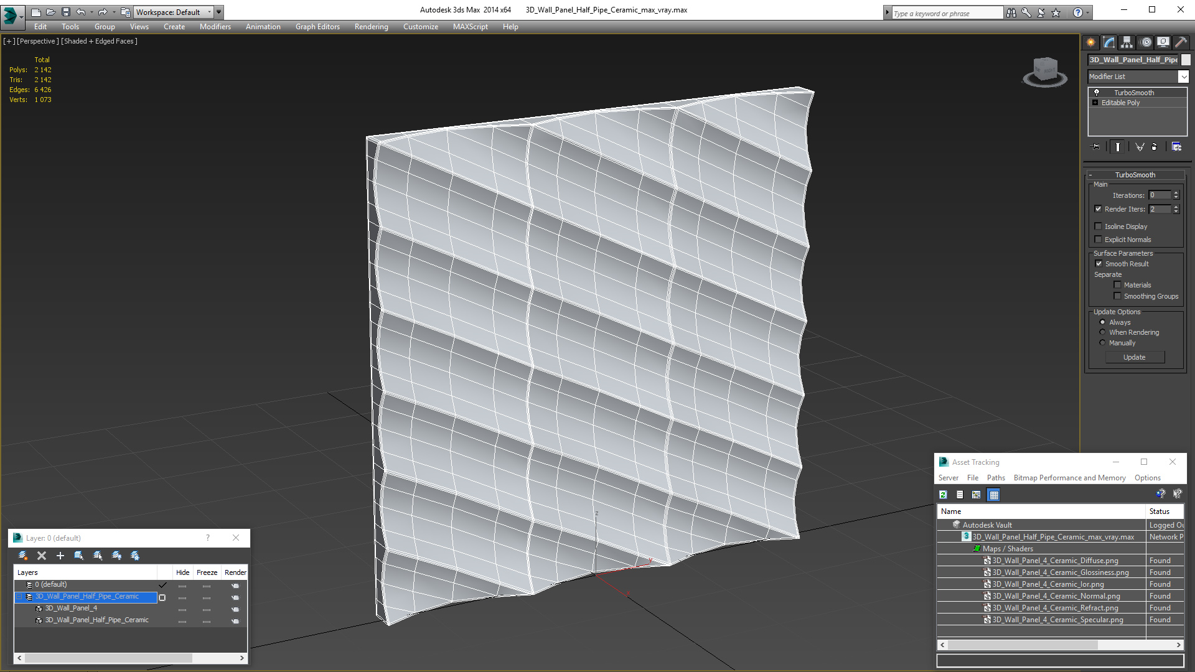This screenshot has width=1195, height=672.
Task: Select When Rendering update option
Action: 1103,332
